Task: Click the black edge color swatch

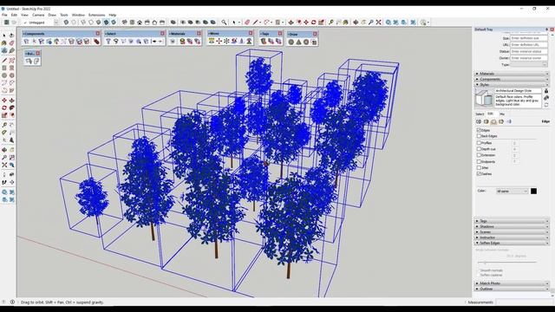Action: tap(534, 191)
